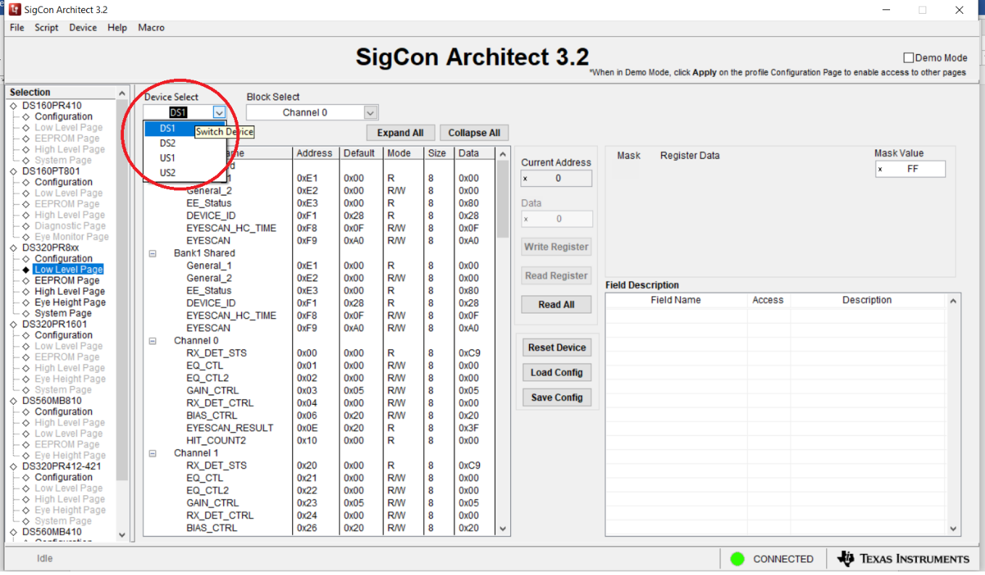The height and width of the screenshot is (575, 985).
Task: Click the Mask Value input field
Action: (910, 169)
